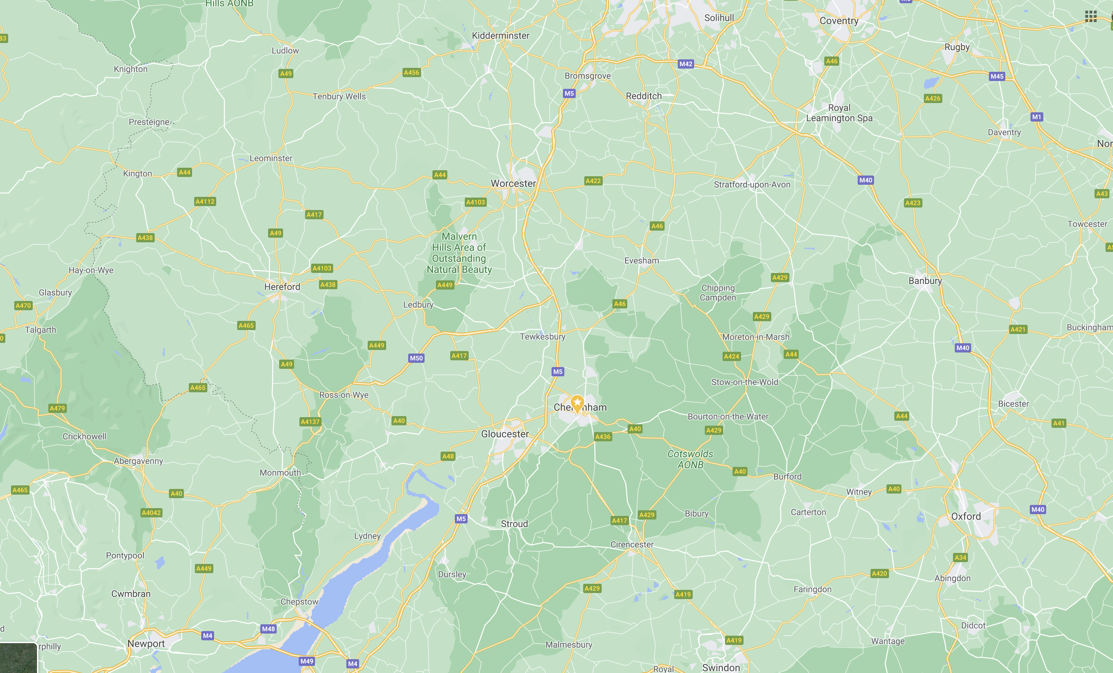Select the Stratford-upon-Avon town label
Screen dimensions: 1113x673
[x=752, y=184]
